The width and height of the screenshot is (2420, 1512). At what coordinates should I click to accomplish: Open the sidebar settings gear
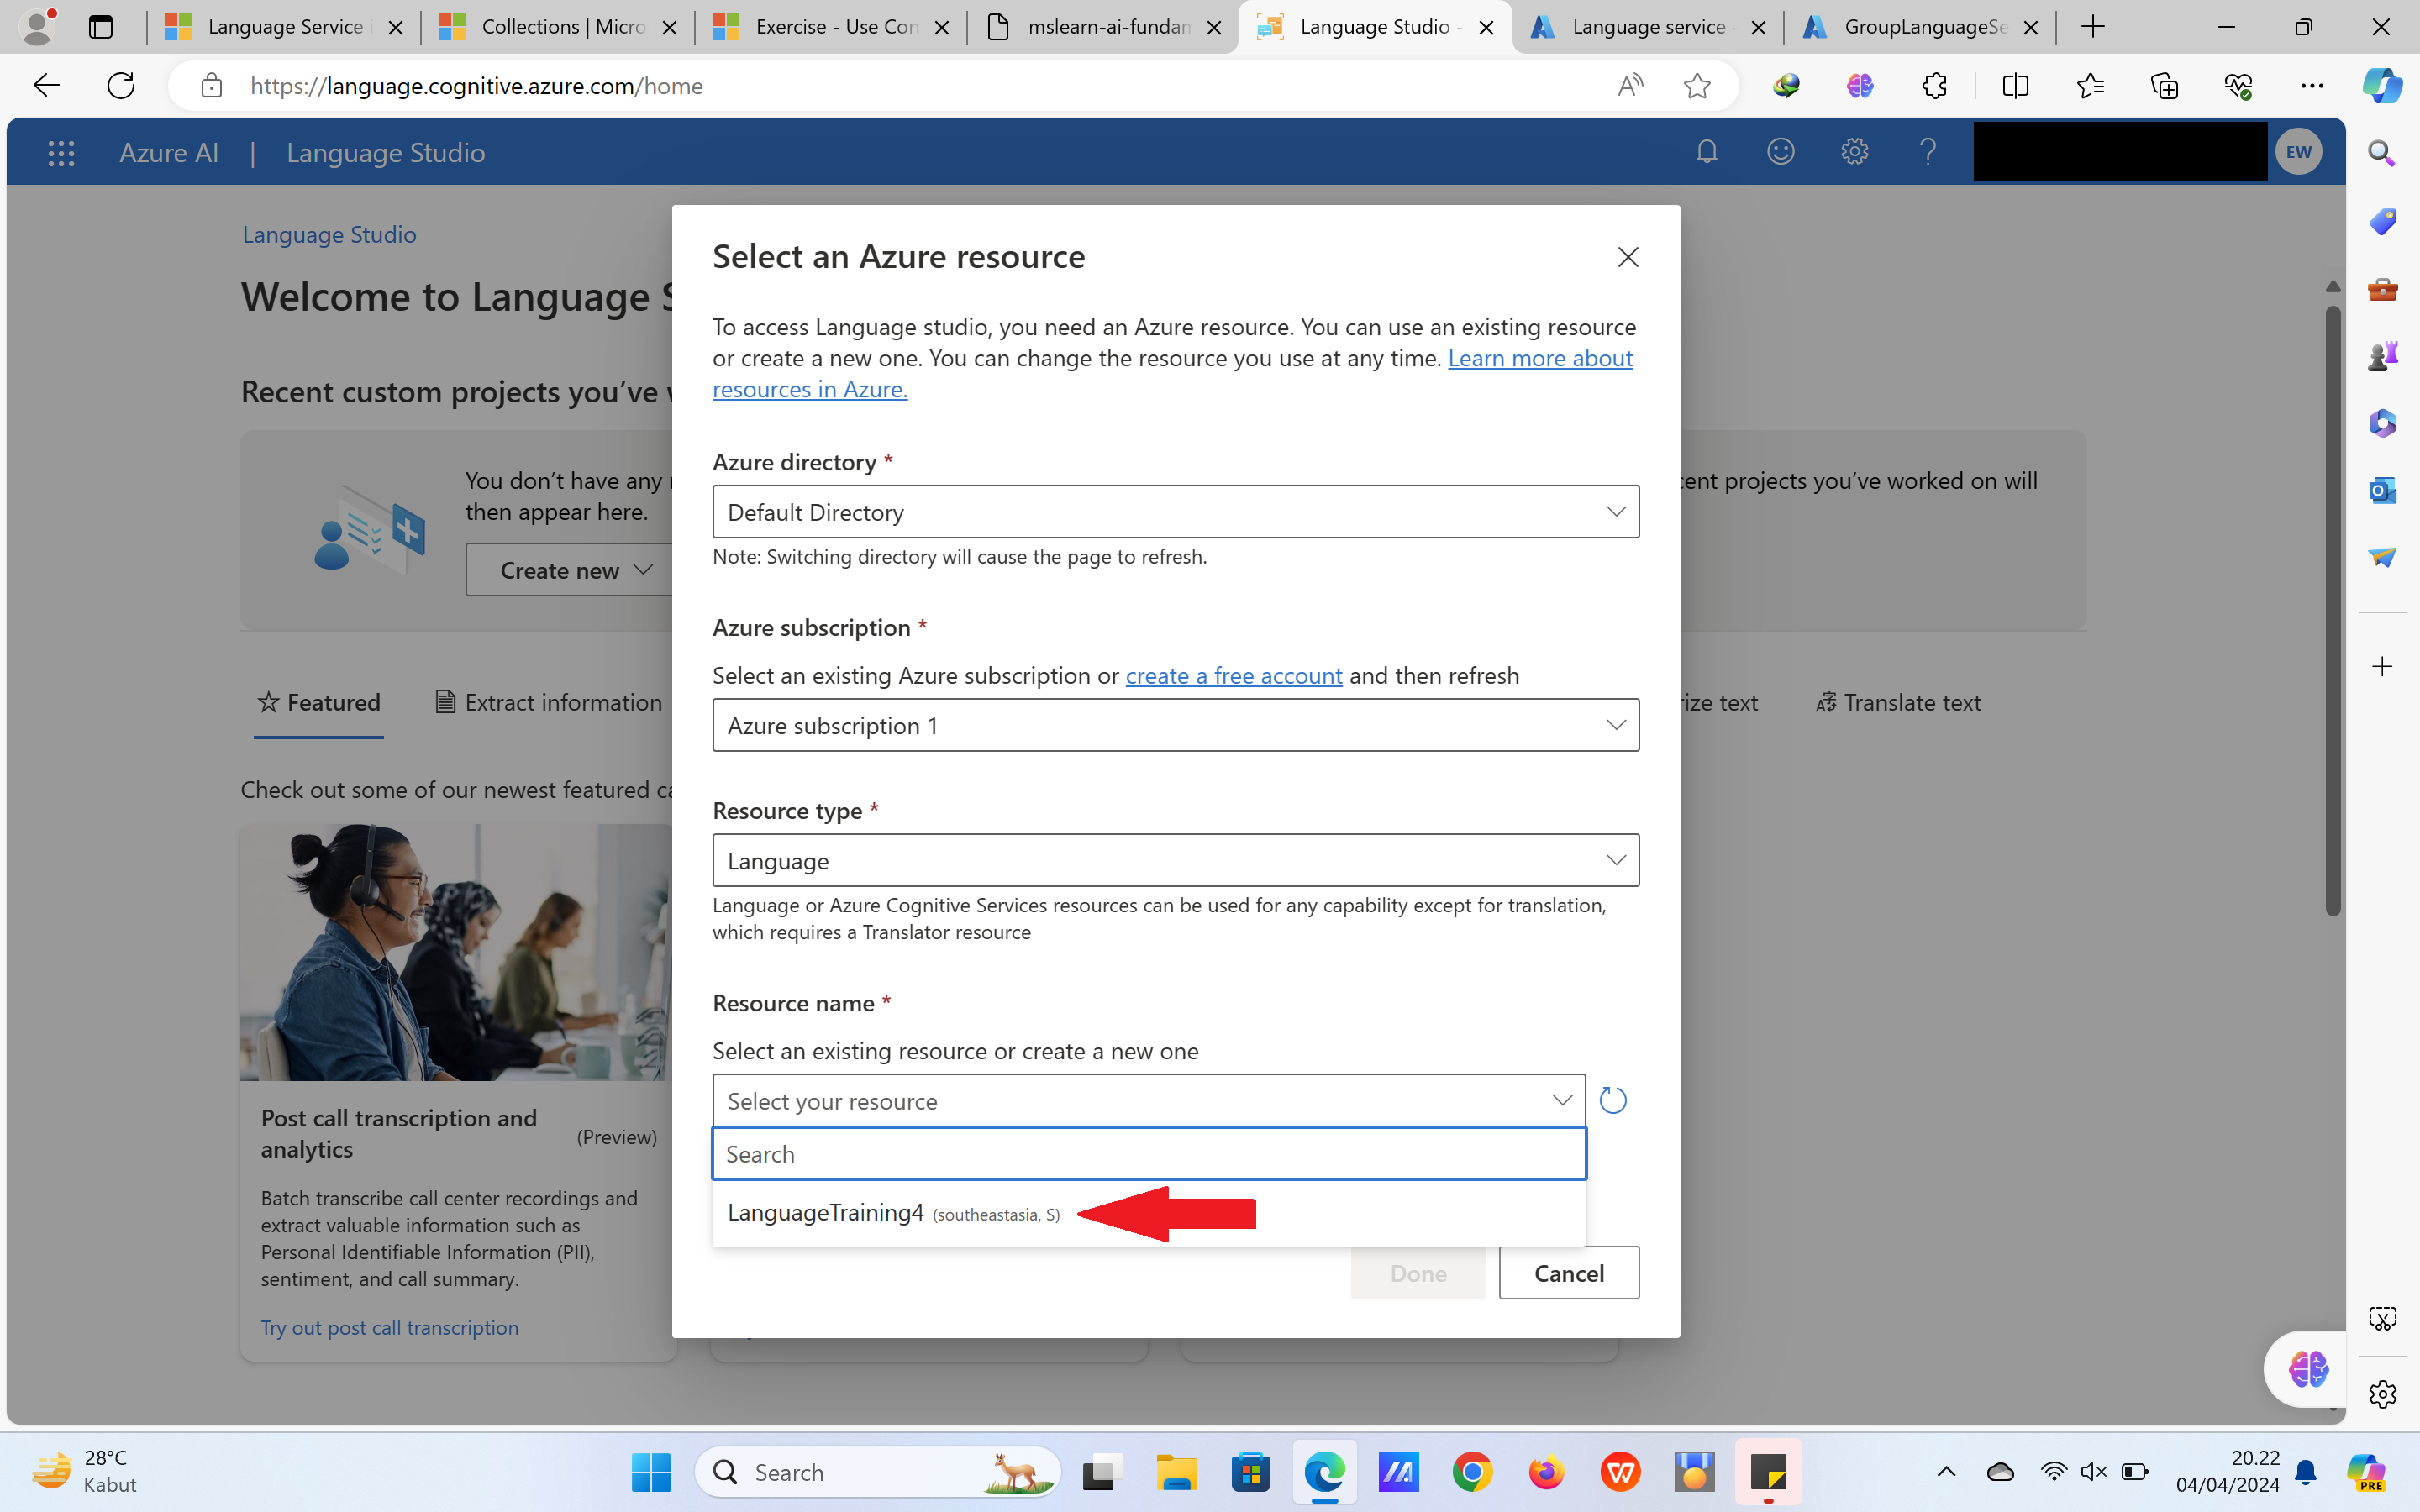pyautogui.click(x=2382, y=1393)
